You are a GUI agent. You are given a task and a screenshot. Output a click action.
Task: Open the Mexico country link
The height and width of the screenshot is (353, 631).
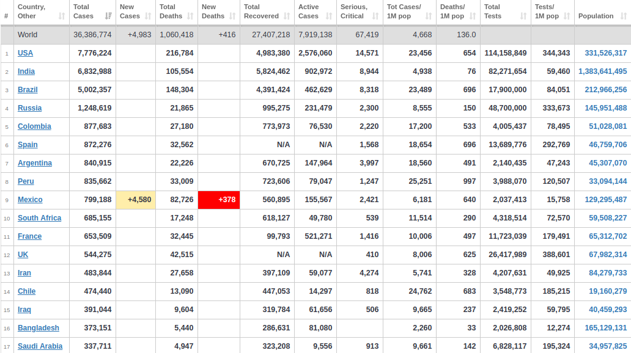coord(30,200)
